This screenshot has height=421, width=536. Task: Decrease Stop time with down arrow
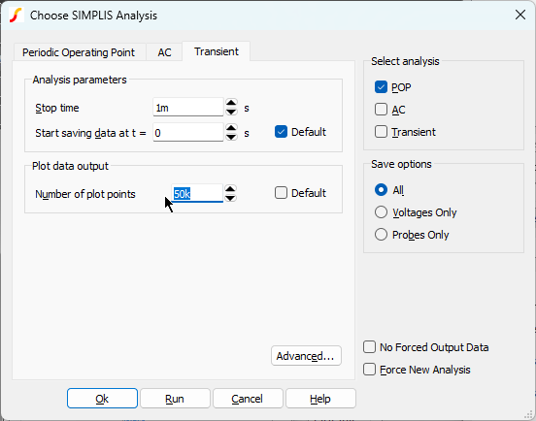231,112
